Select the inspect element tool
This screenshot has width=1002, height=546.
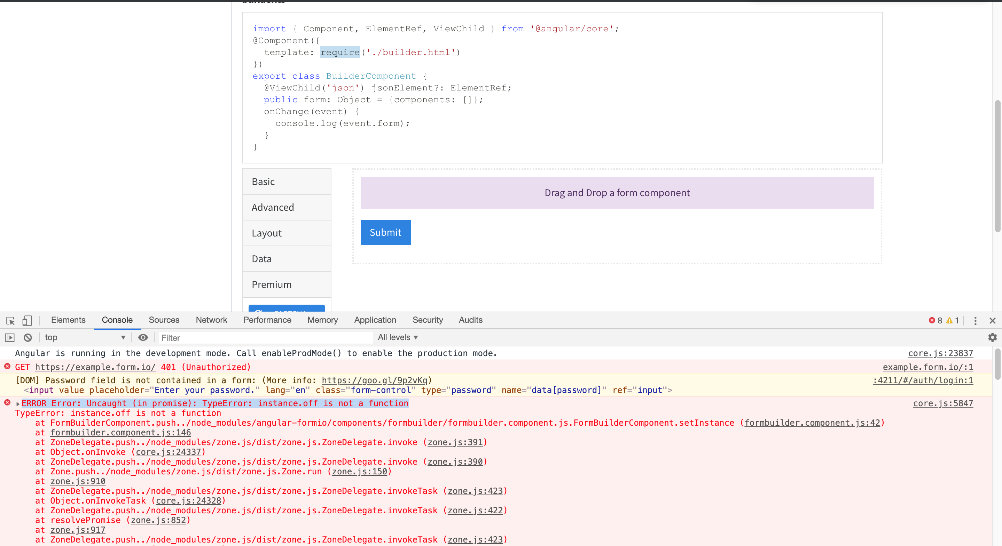coord(9,321)
